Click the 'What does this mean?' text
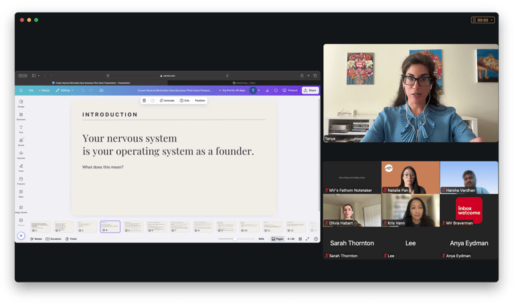 click(102, 167)
